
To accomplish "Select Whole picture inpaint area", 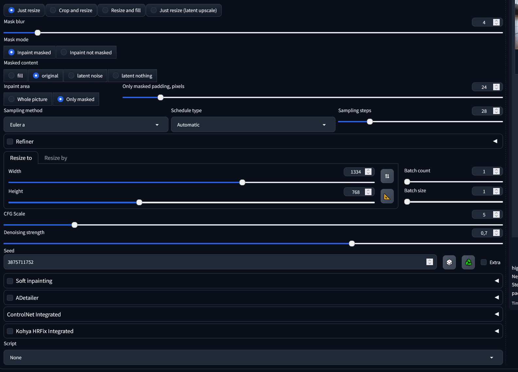I will tap(28, 99).
